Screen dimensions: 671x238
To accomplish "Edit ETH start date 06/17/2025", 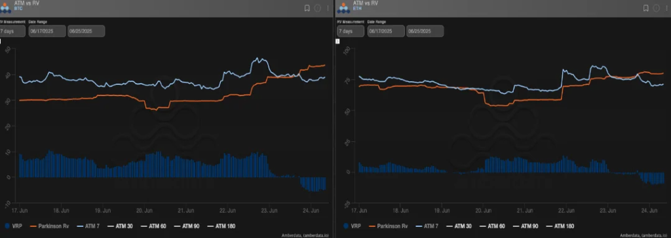I will (386, 31).
